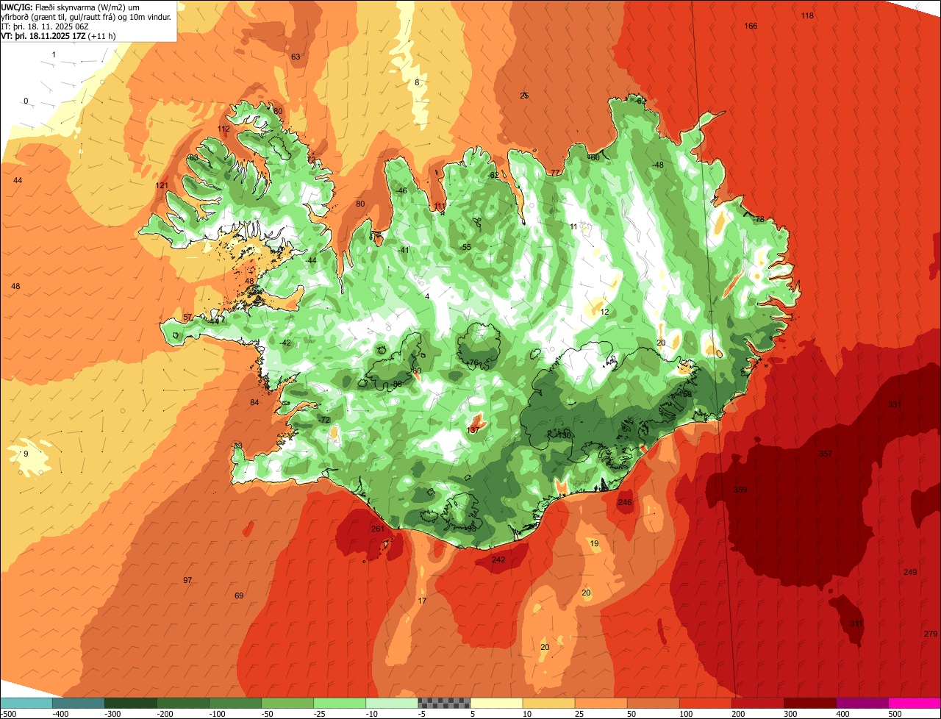Click the map value 331
The image size is (941, 719).
coord(894,405)
